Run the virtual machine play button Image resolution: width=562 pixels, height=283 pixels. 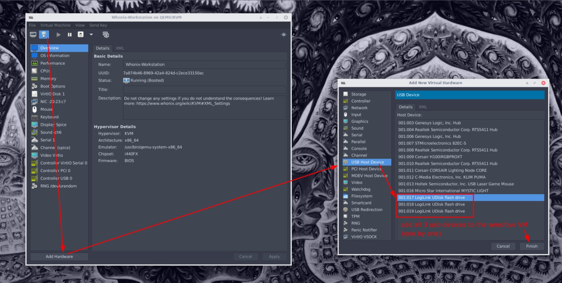click(58, 34)
